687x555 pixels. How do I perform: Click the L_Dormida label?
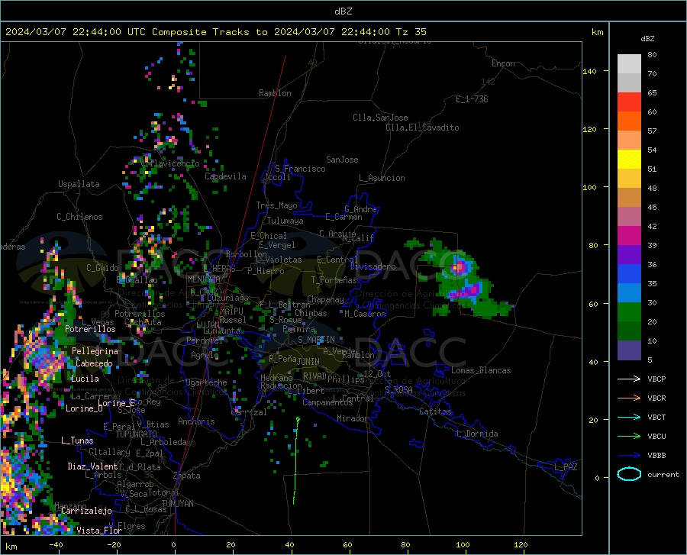click(x=477, y=434)
